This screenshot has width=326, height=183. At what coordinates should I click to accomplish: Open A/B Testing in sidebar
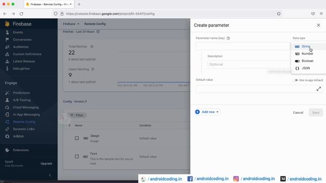pos(21,100)
